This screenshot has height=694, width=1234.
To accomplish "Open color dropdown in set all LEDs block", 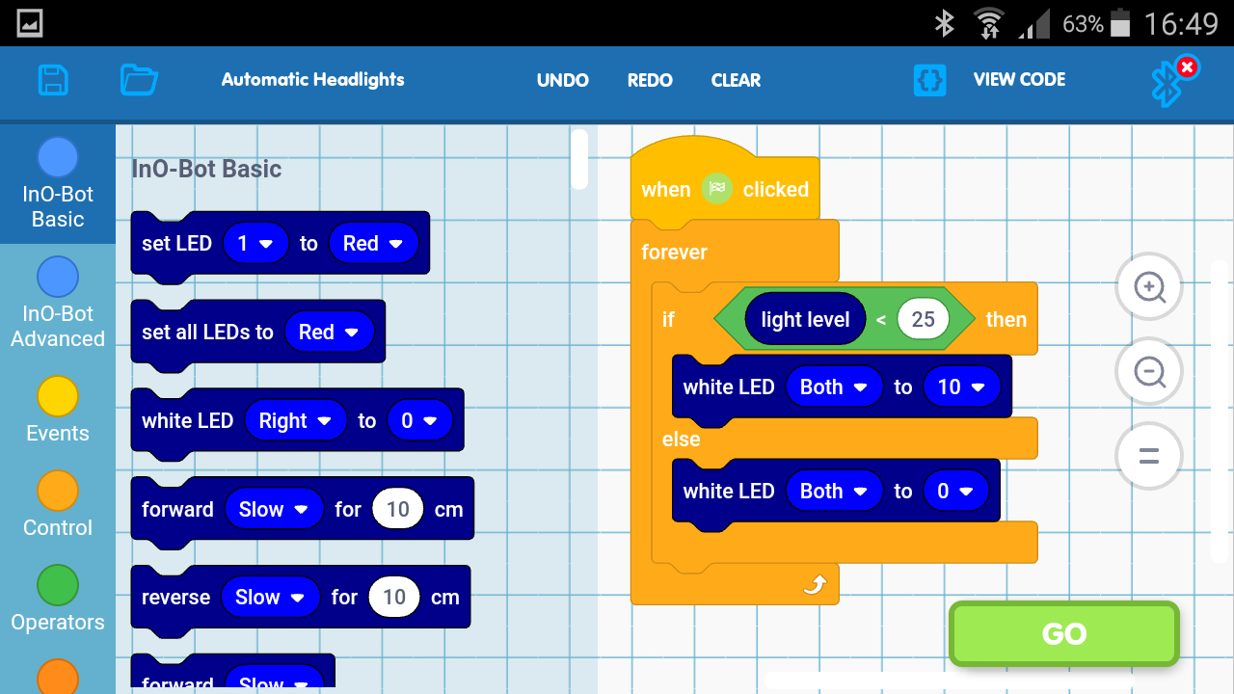I will pos(329,332).
